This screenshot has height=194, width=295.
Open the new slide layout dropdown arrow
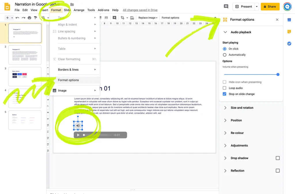[x=12, y=18]
